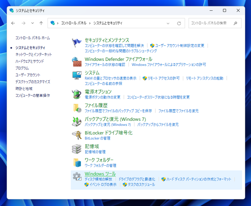Click ドライブのデフラグと最適化 link
The image size is (251, 206).
pos(137,179)
